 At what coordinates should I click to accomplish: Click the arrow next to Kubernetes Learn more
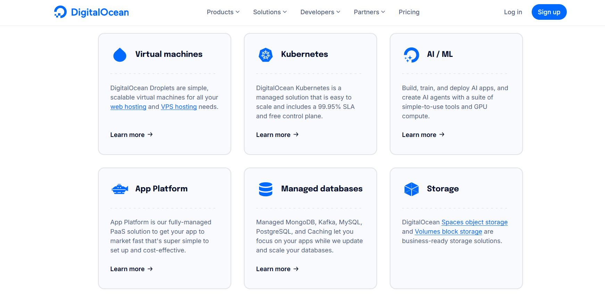point(296,135)
